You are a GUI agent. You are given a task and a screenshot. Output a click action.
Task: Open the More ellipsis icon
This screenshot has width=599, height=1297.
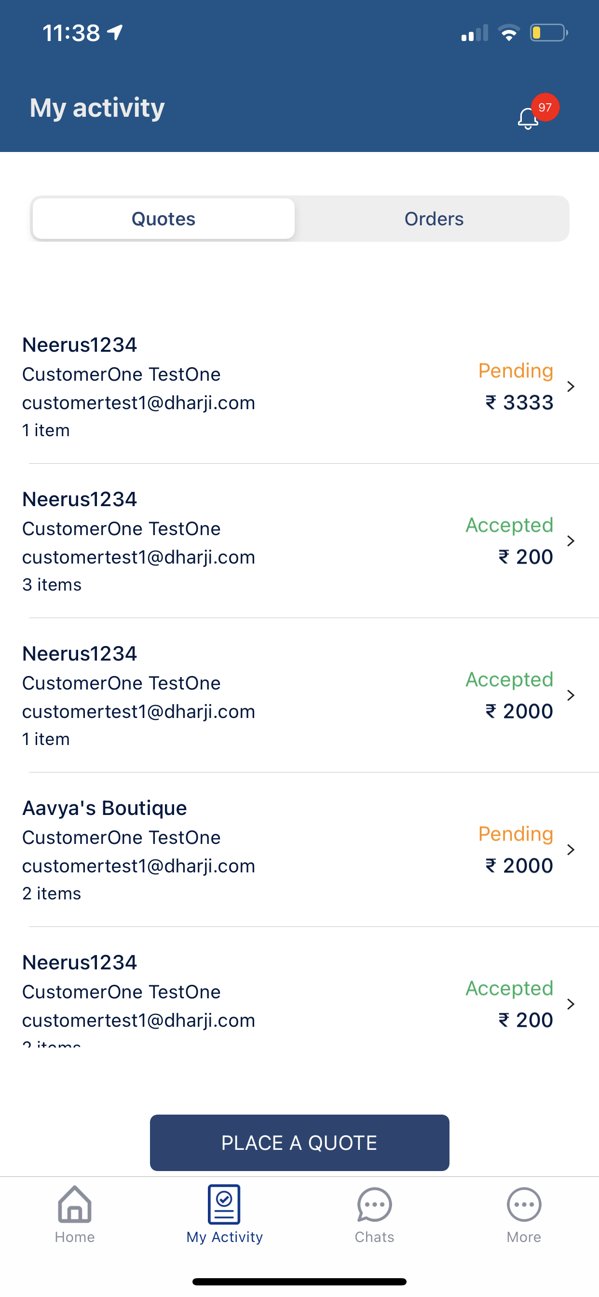[x=524, y=1205]
